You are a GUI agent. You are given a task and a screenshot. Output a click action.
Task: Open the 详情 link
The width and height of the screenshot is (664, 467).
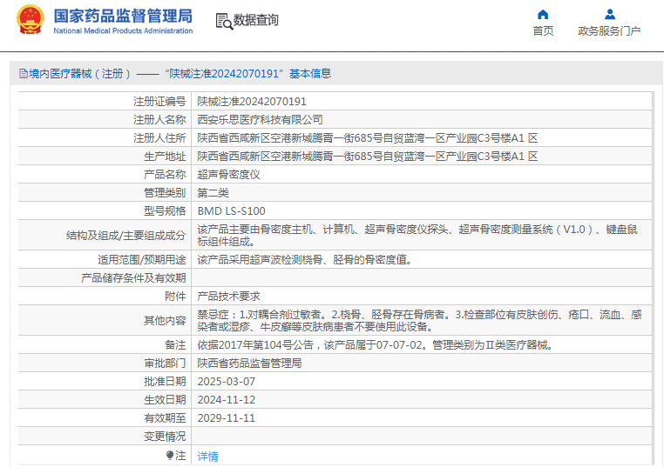coord(208,456)
